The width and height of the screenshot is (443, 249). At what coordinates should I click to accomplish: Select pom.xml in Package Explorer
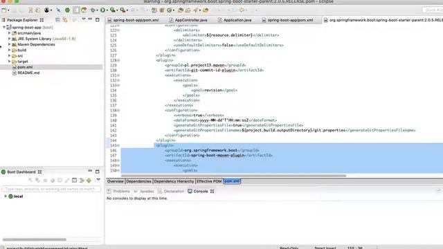click(x=25, y=67)
